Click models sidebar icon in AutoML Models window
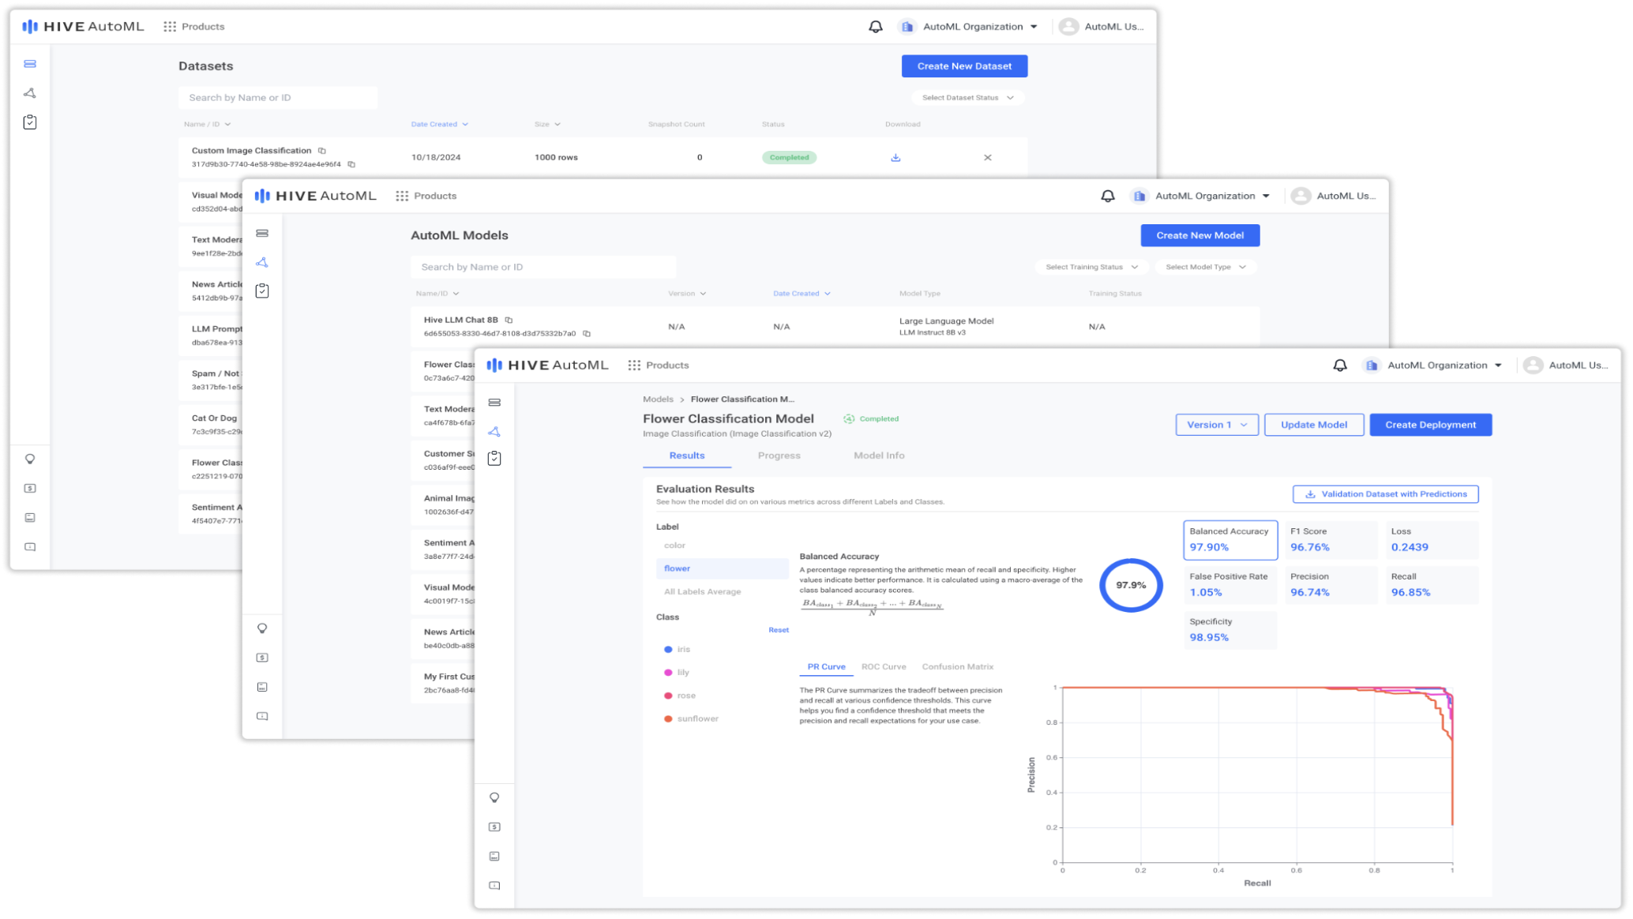The height and width of the screenshot is (919, 1633). [262, 262]
